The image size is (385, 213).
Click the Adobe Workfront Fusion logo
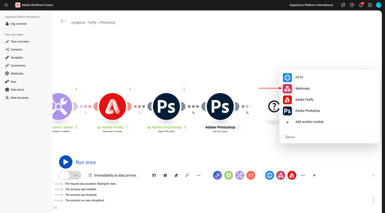17,5
